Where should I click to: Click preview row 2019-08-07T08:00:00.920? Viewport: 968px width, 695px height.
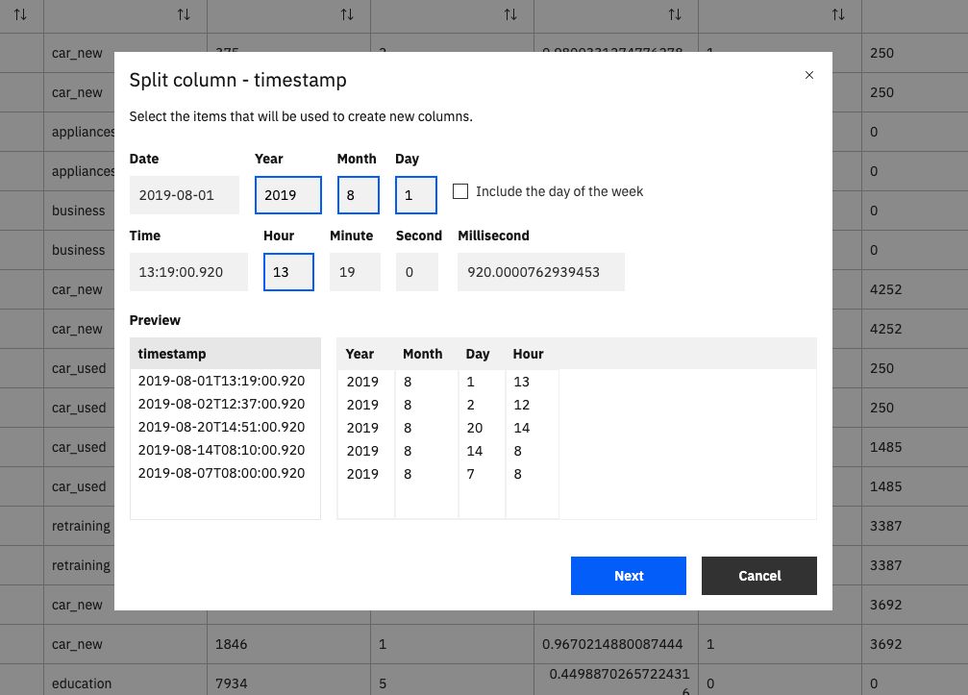(221, 473)
